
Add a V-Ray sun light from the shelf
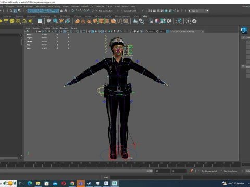tap(30, 21)
